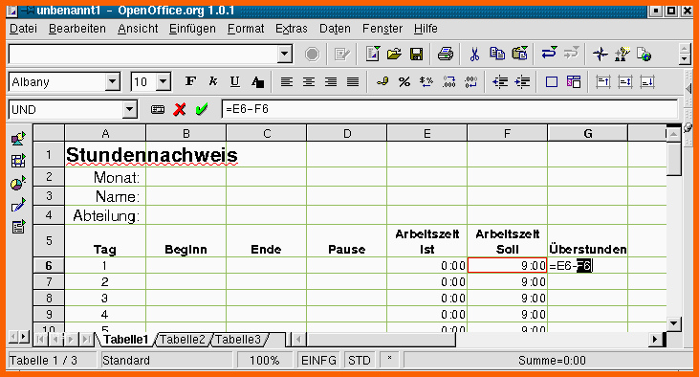Switch to the Tabelle2 sheet tab

183,339
